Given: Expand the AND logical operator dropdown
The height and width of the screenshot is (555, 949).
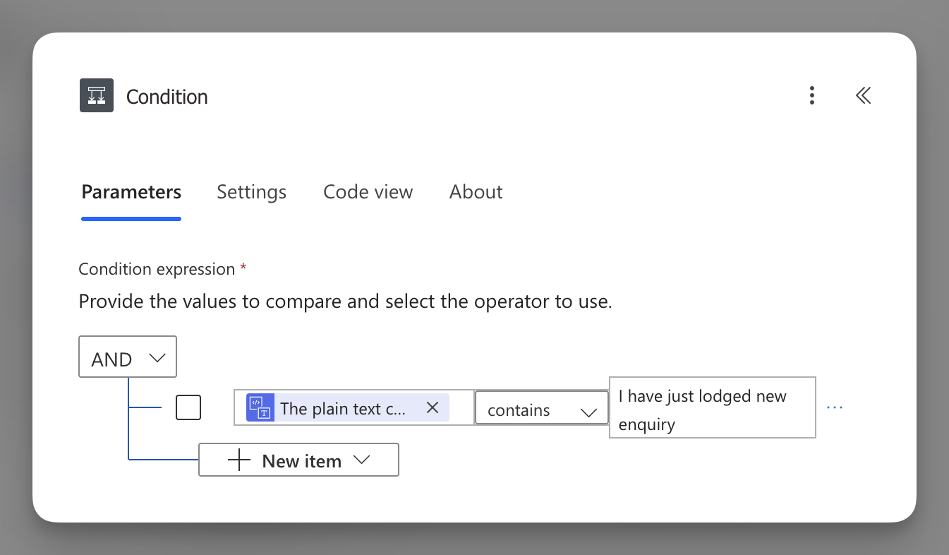Looking at the screenshot, I should [x=128, y=359].
